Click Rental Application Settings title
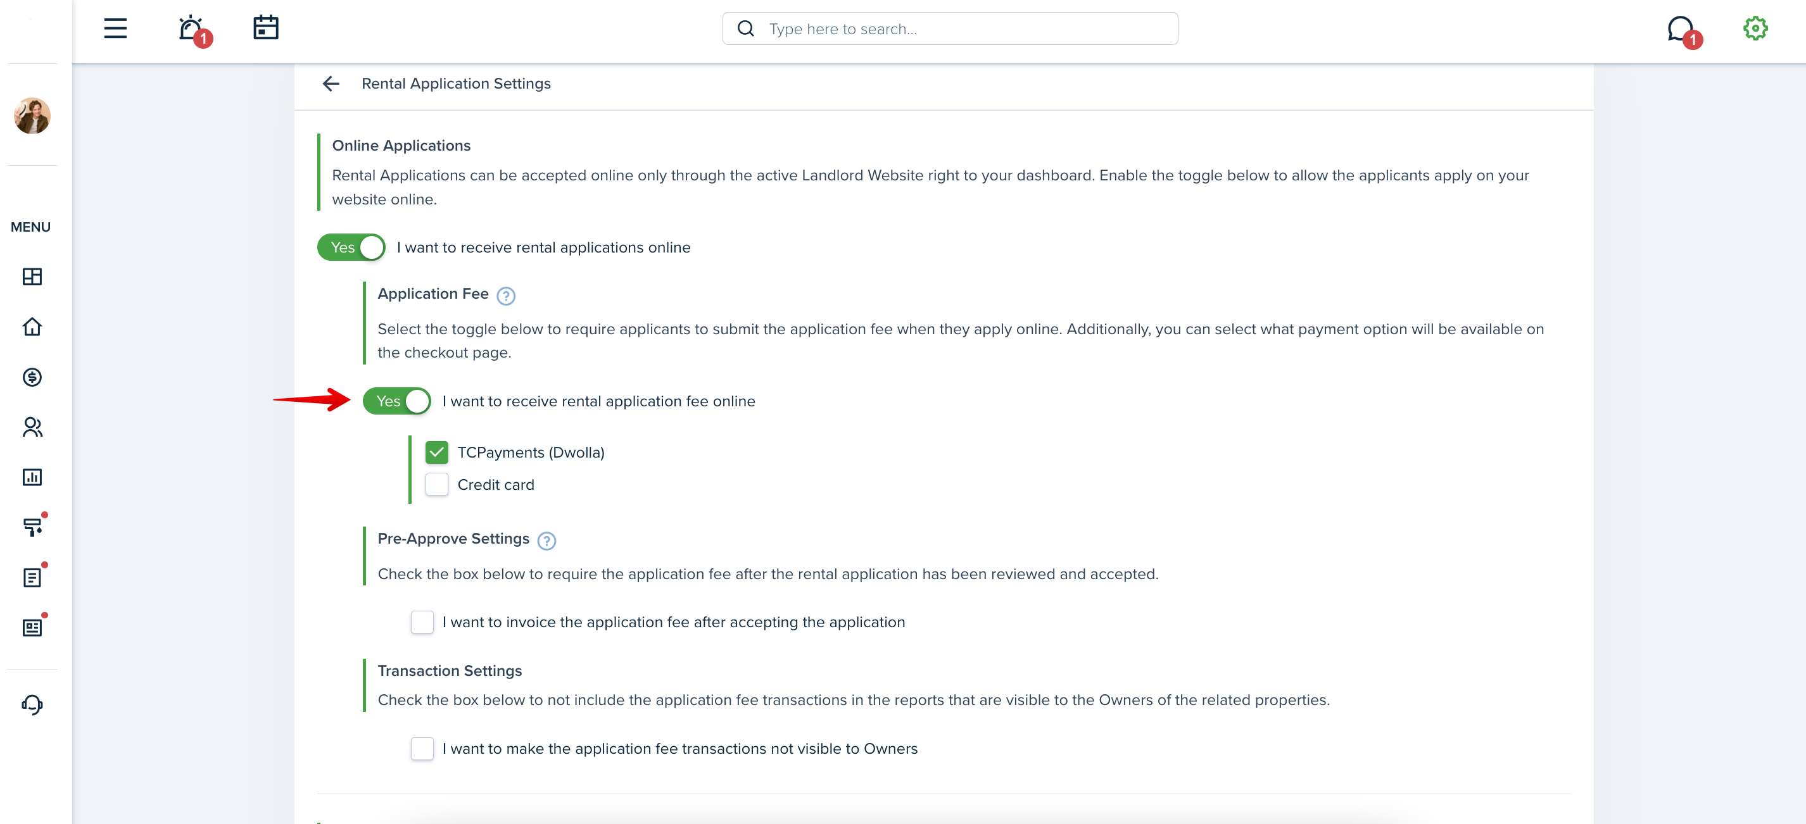 pyautogui.click(x=457, y=84)
